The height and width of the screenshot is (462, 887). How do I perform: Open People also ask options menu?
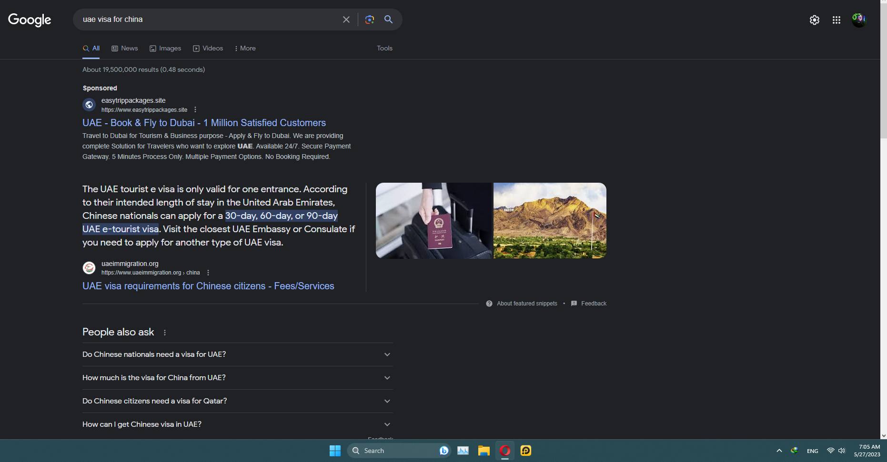point(165,333)
